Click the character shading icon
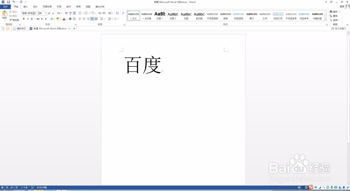The height and width of the screenshot is (191, 350). tap(70, 19)
